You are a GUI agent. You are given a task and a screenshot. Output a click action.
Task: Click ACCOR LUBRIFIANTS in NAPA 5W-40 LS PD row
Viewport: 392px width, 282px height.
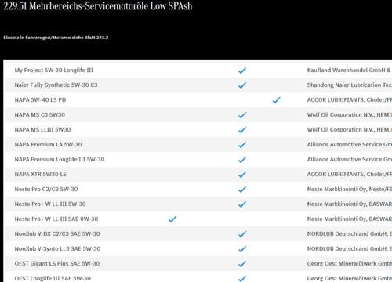pyautogui.click(x=350, y=99)
